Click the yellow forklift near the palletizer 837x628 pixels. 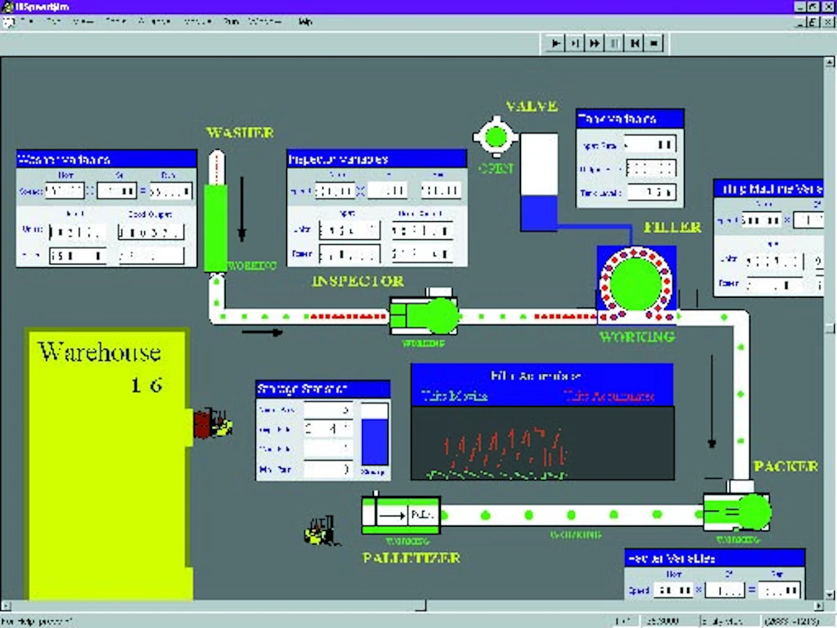pyautogui.click(x=321, y=531)
